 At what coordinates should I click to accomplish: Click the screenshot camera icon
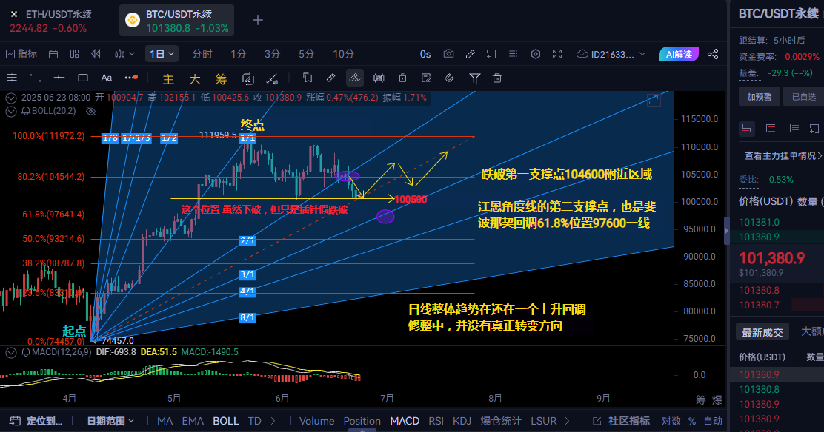coord(448,54)
